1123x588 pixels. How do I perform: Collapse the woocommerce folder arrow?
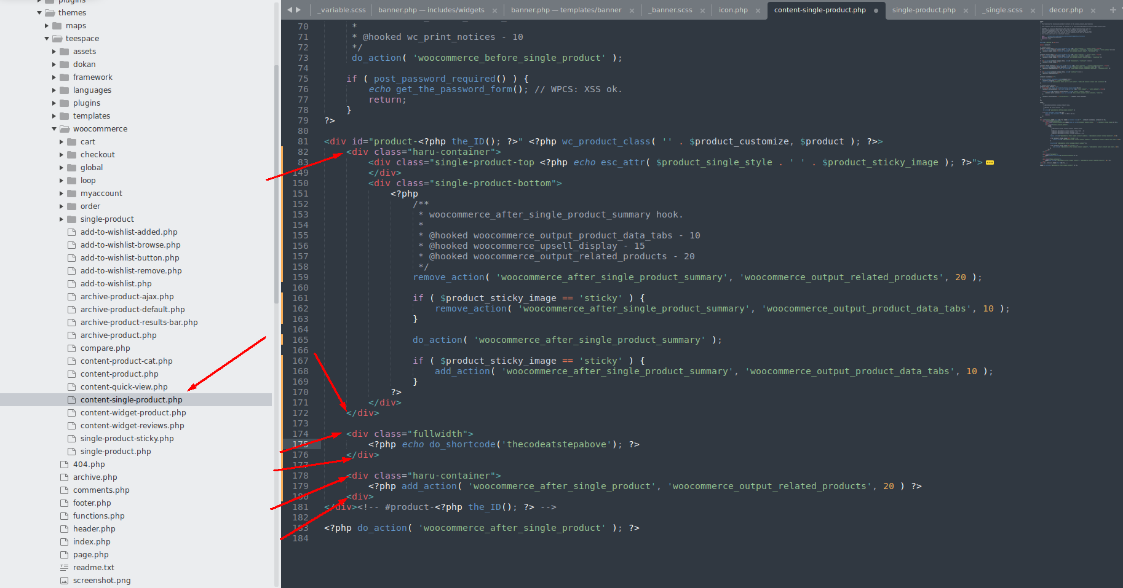[54, 129]
